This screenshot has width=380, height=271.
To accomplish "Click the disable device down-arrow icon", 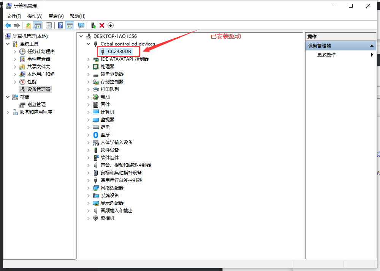I will (x=111, y=25).
